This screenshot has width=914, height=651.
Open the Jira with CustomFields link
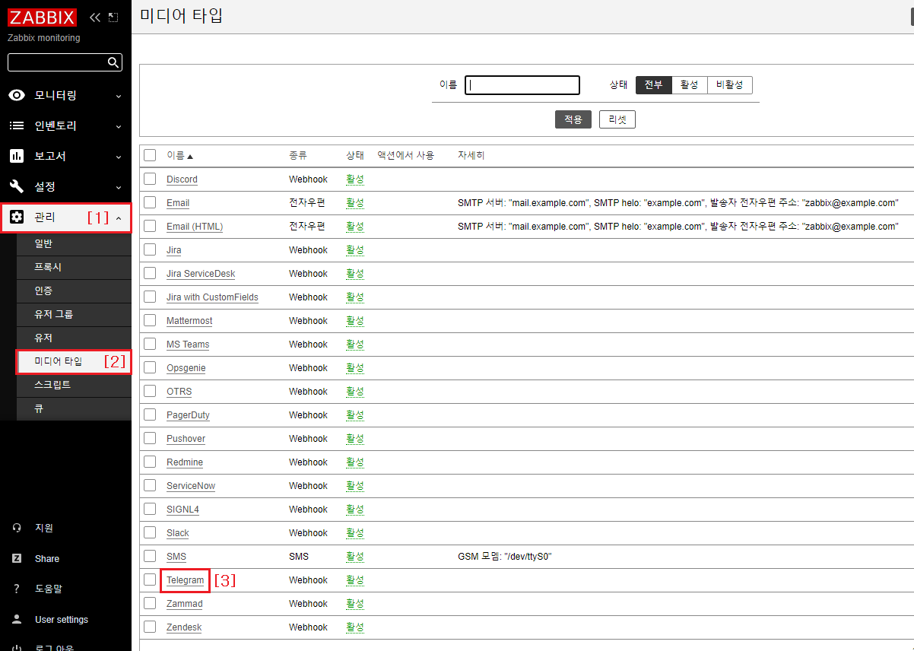coord(212,297)
